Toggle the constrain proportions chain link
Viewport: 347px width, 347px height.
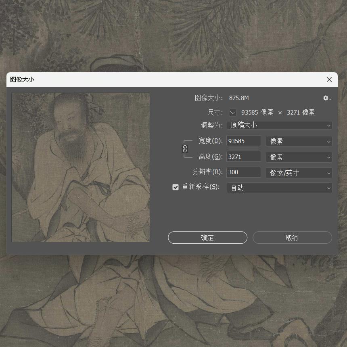[x=185, y=149]
